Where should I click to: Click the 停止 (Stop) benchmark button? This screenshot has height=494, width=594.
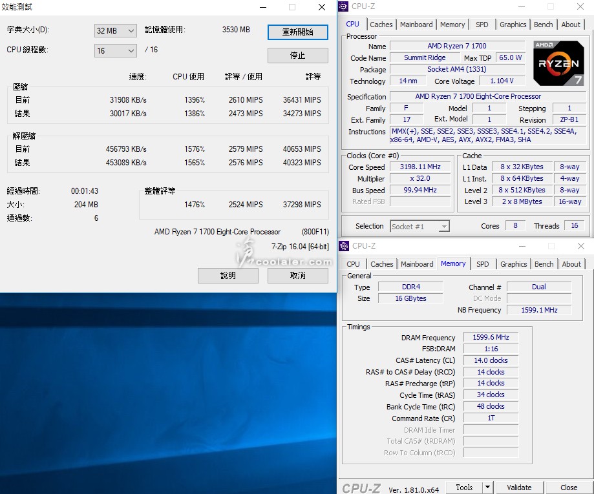pyautogui.click(x=298, y=56)
